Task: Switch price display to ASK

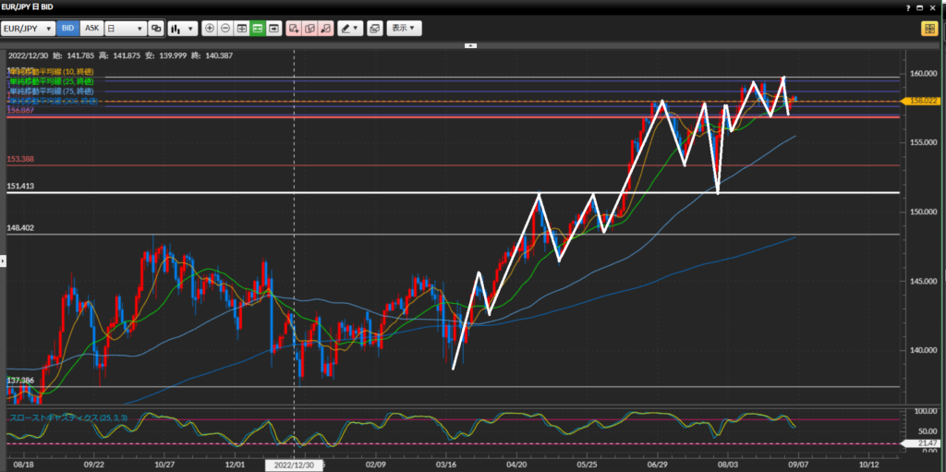Action: coord(91,29)
